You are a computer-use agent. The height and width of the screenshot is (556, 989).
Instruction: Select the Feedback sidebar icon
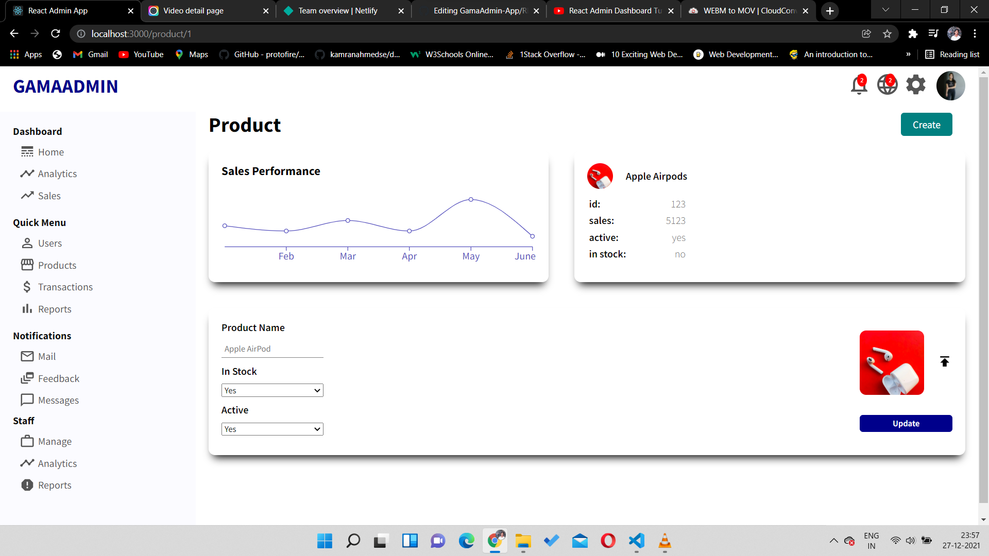(28, 378)
